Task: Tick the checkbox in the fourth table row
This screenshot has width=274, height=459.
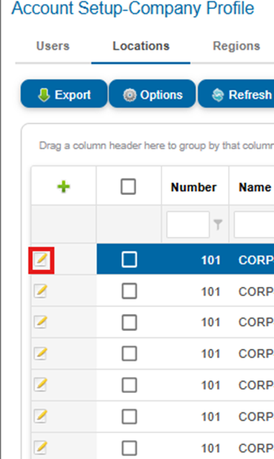Action: click(x=129, y=354)
